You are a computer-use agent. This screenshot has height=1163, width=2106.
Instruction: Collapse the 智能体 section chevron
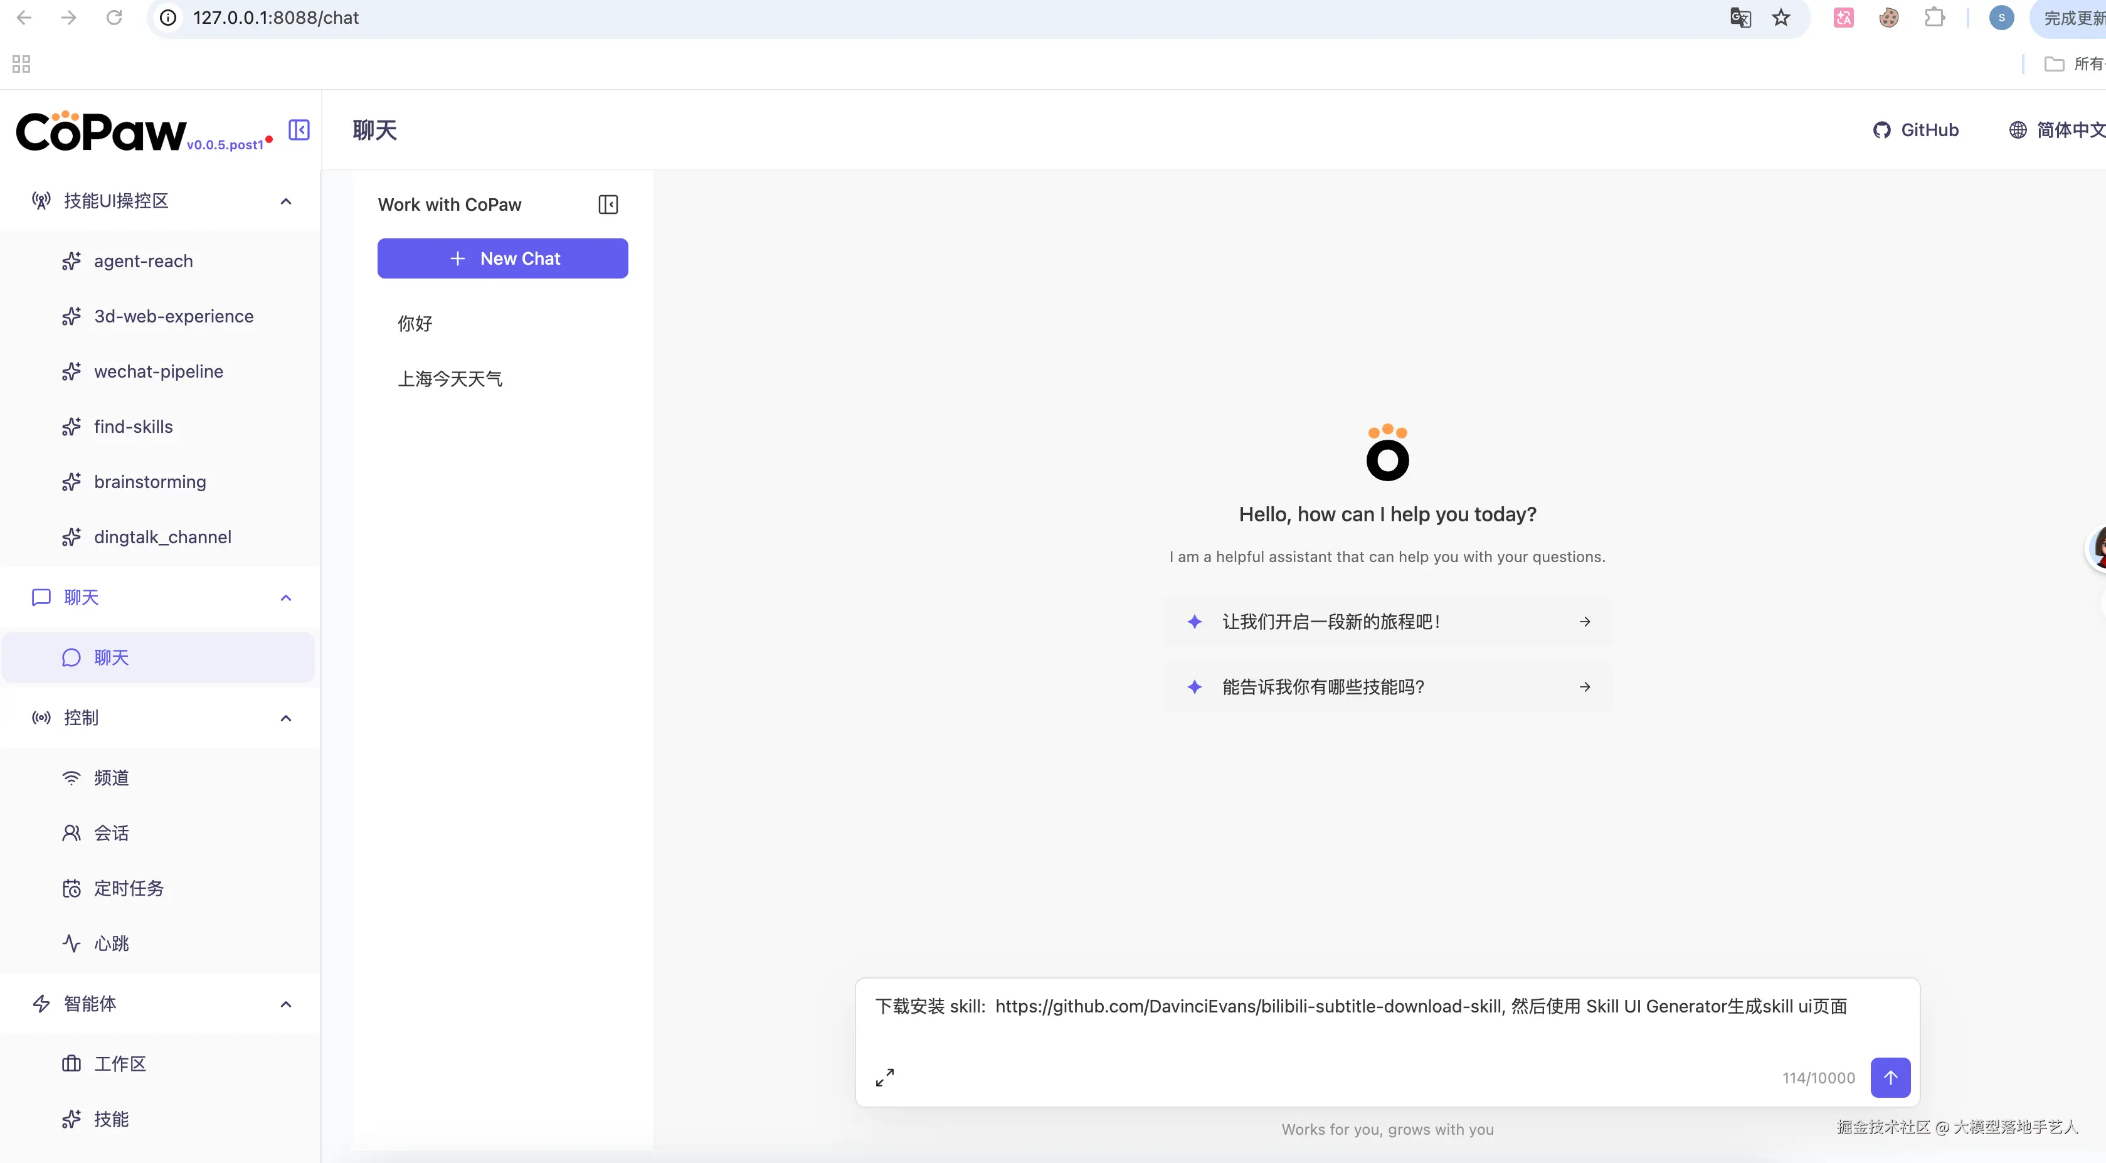click(x=285, y=1004)
